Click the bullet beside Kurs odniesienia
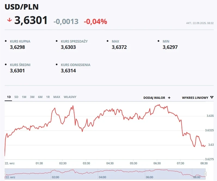The width and height of the screenshot is (217, 181). point(57,65)
